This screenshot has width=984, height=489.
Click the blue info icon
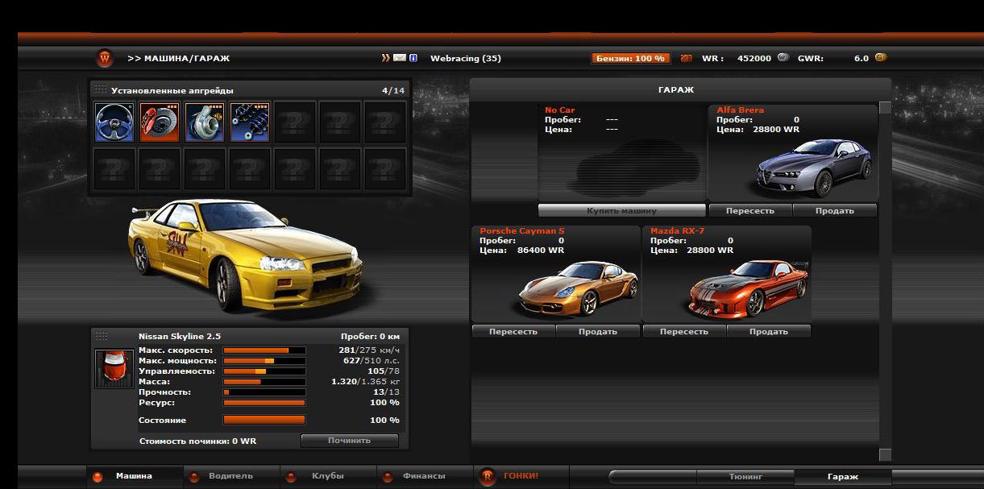pos(413,58)
